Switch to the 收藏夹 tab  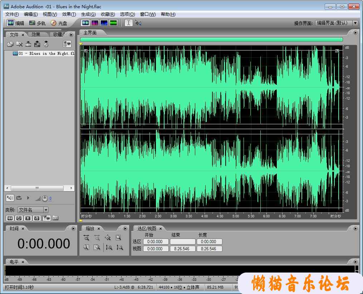point(59,34)
